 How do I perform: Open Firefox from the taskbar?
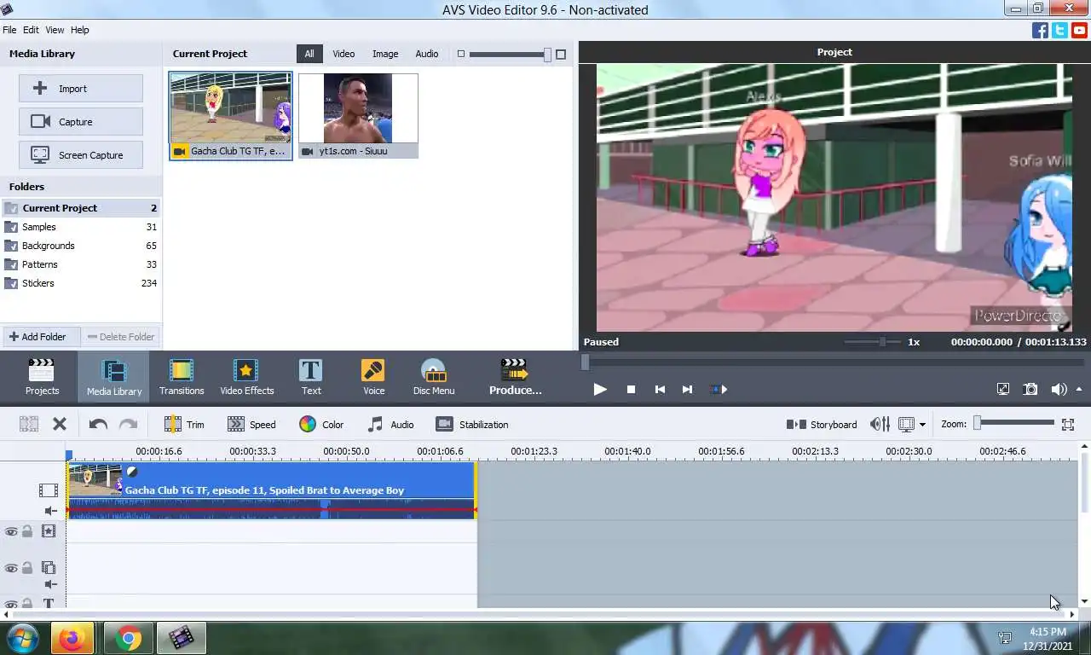(x=72, y=638)
